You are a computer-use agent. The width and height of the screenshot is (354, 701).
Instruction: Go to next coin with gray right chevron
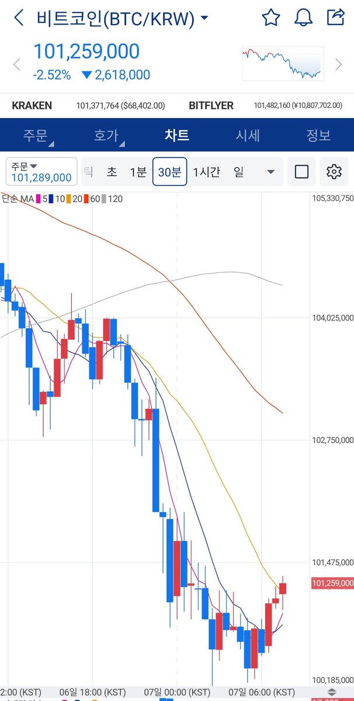(338, 64)
